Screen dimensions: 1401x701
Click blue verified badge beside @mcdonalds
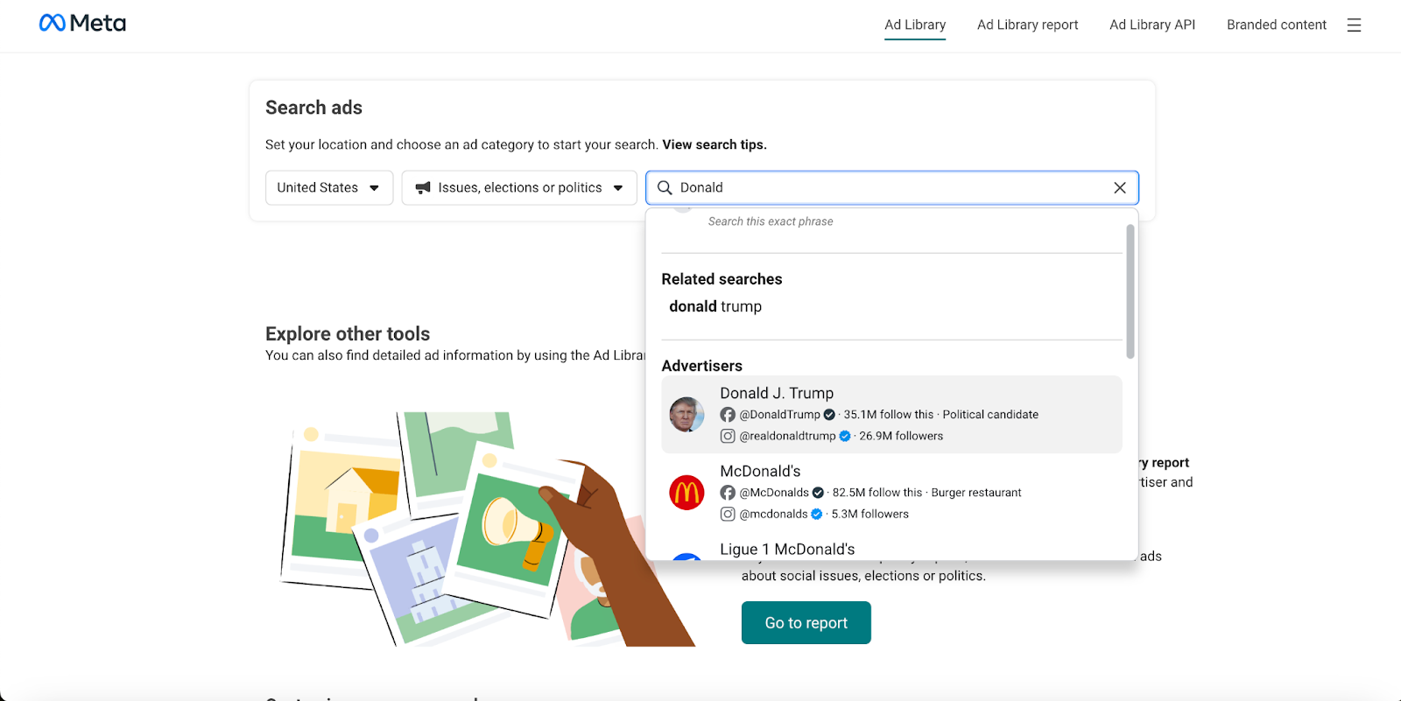817,514
